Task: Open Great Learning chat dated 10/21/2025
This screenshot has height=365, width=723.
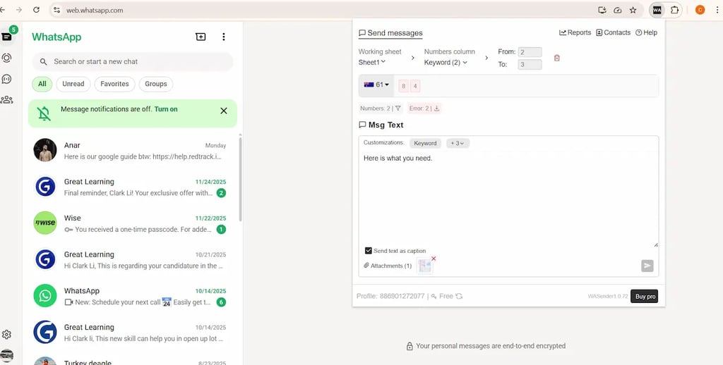Action: click(x=132, y=259)
